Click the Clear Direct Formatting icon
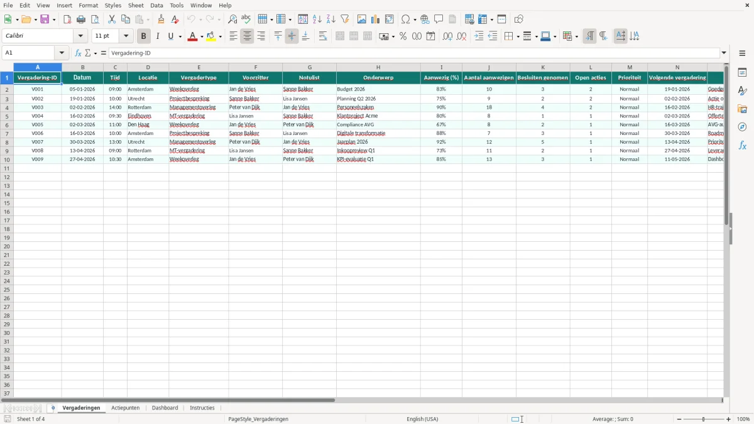 pyautogui.click(x=175, y=19)
